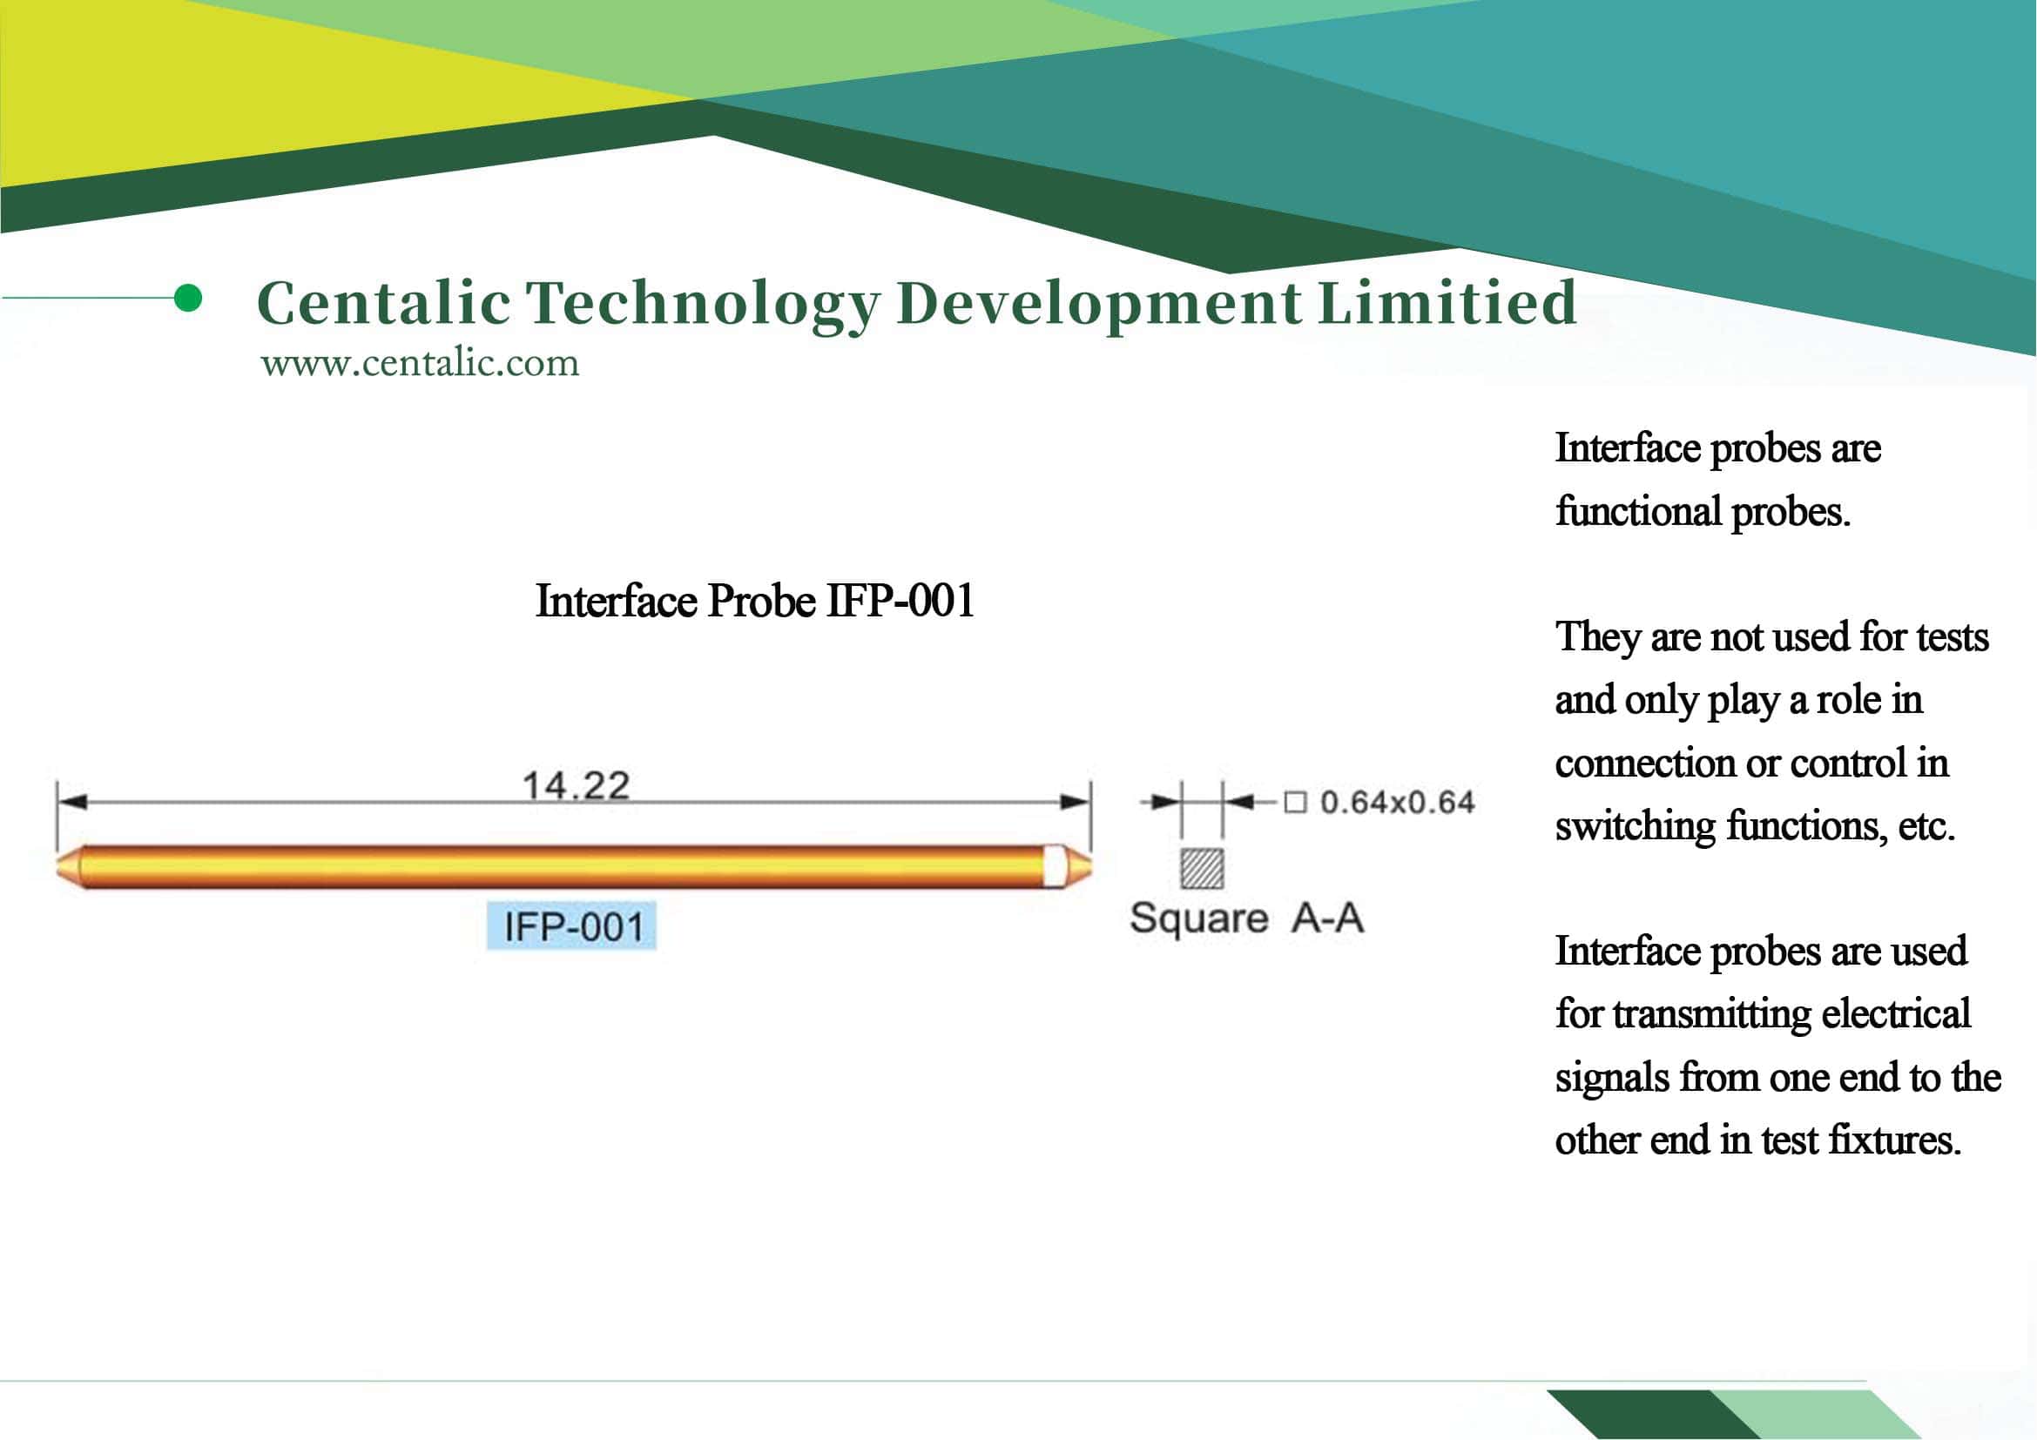Click the gold interface probe pin image
Screen dimensions: 2037x1440
point(574,866)
